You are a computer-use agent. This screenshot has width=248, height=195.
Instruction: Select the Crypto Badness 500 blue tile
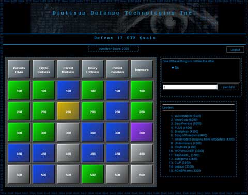click(44, 174)
